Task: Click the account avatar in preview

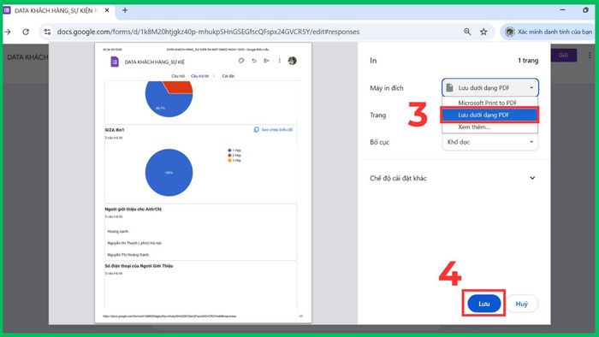Action: point(293,61)
